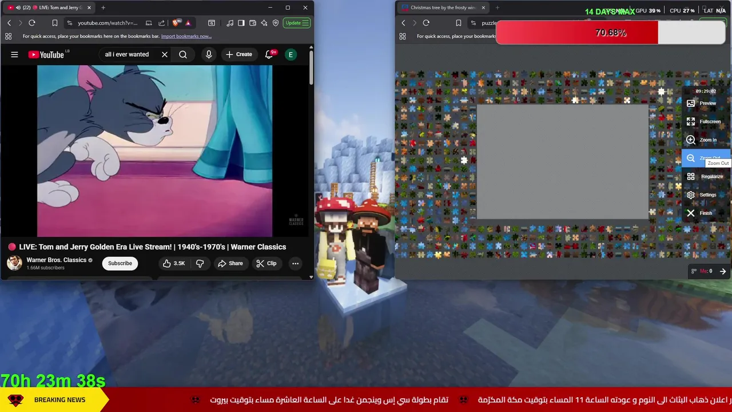Click the 'BREAKING NEWS' banner label
Viewport: 732px width, 412px height.
[59, 399]
